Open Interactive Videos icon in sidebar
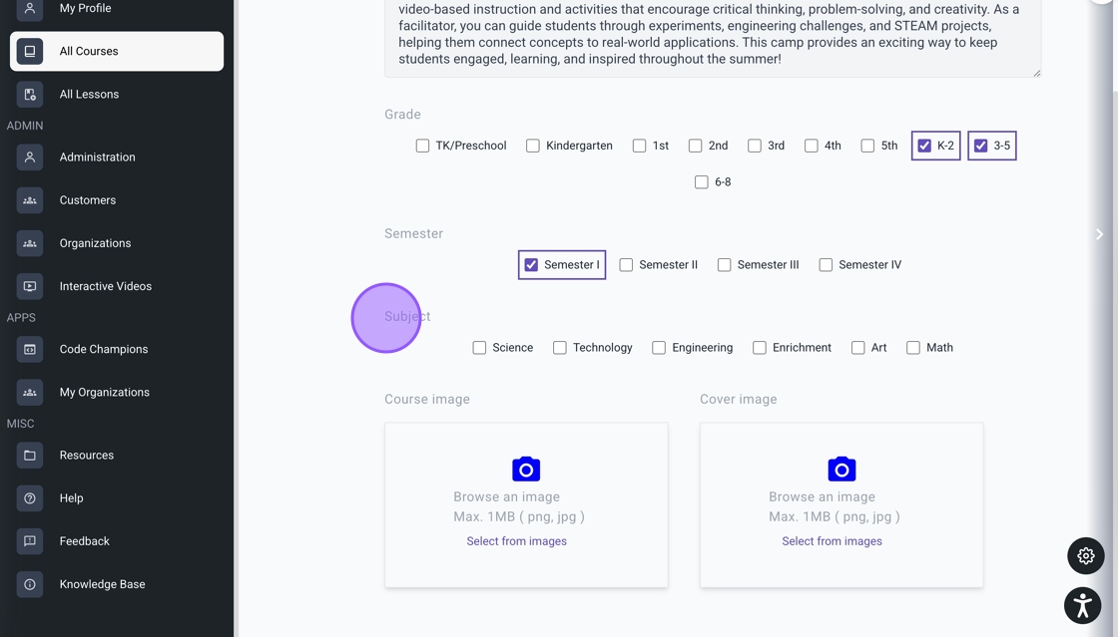Screen dimensions: 1118x637 30,286
